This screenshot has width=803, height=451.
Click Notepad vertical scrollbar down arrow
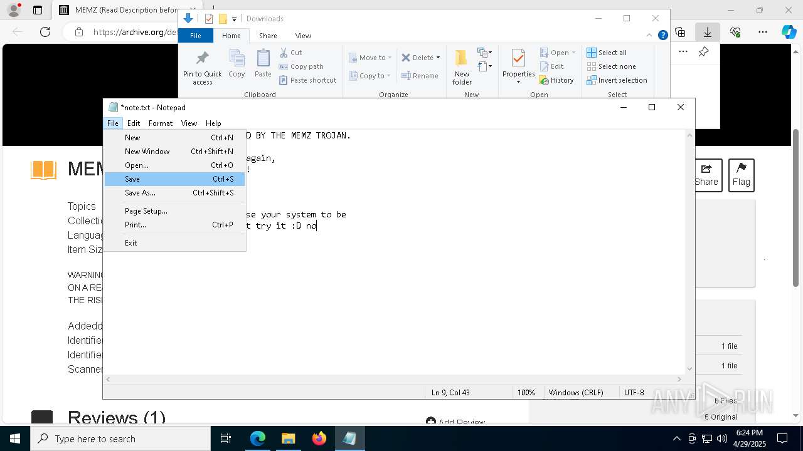point(689,368)
